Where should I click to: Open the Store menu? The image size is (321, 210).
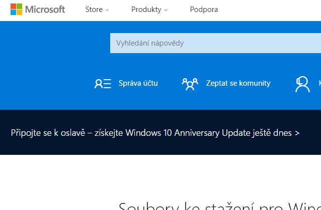tap(94, 10)
